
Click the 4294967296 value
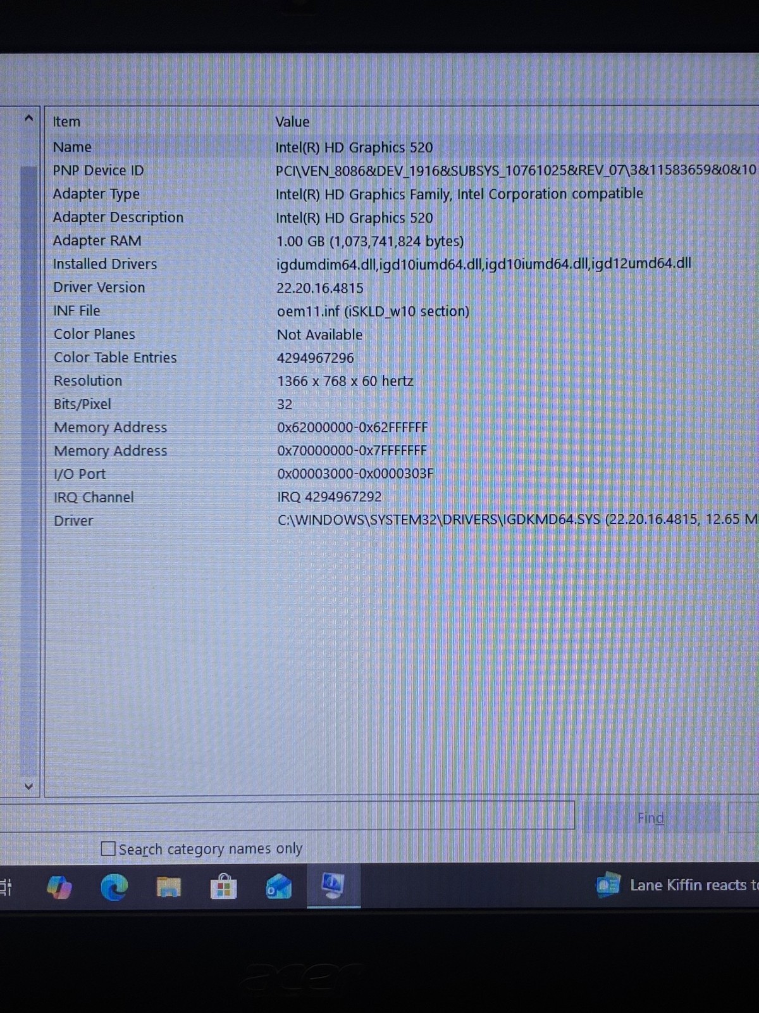tap(315, 358)
